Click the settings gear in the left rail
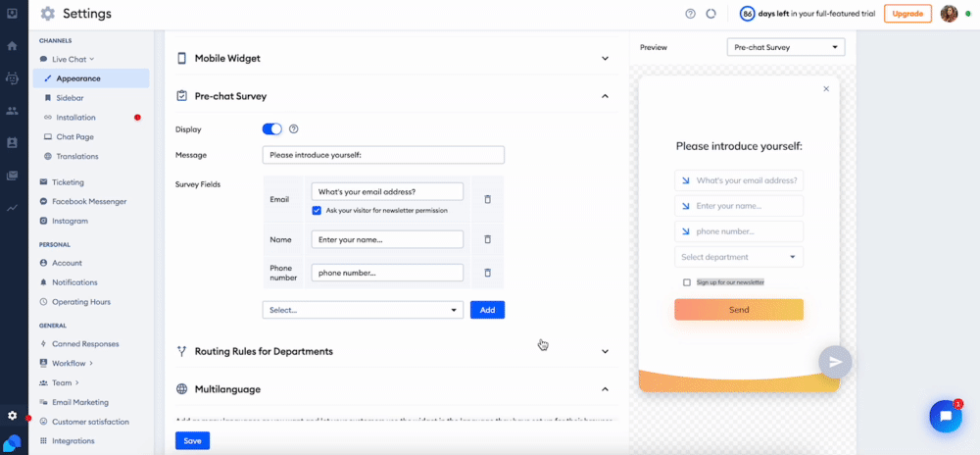The height and width of the screenshot is (455, 980). tap(12, 416)
